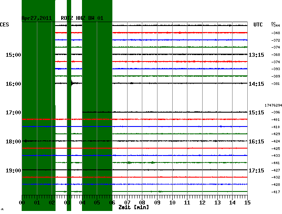Click the DC offset value -381
The image size is (282, 214).
[275, 84]
